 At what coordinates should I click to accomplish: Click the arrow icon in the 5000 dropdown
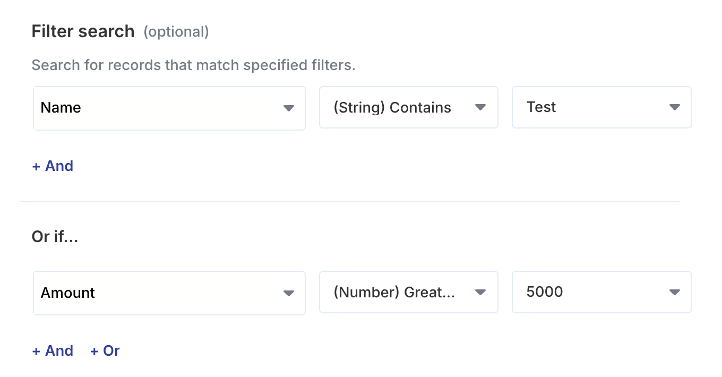pos(675,293)
